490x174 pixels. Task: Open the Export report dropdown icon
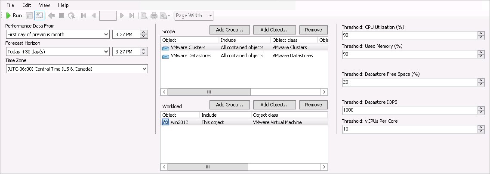(165, 16)
